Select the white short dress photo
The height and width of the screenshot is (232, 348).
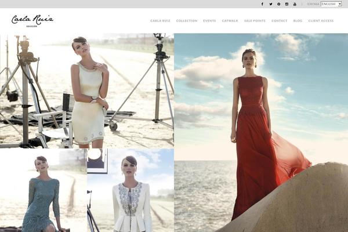click(x=87, y=90)
